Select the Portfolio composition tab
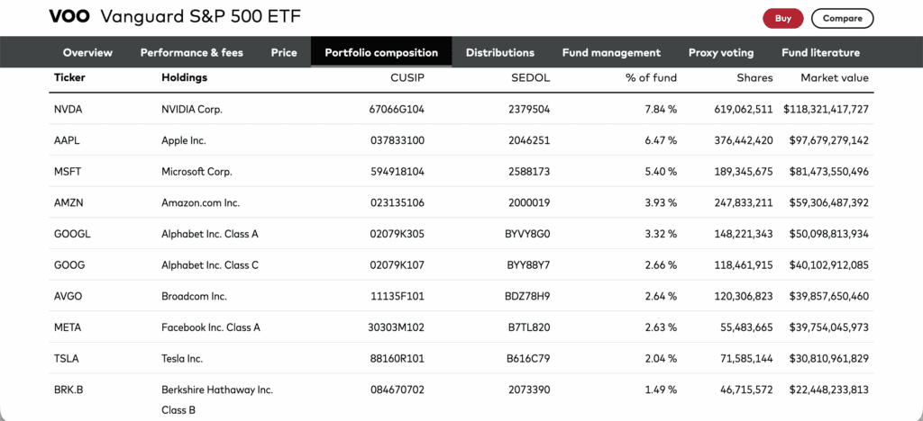The image size is (923, 421). click(381, 52)
